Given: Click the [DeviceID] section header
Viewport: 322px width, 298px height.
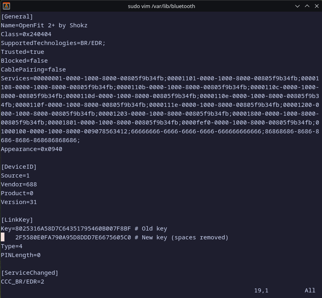Looking at the screenshot, I should click(19, 167).
